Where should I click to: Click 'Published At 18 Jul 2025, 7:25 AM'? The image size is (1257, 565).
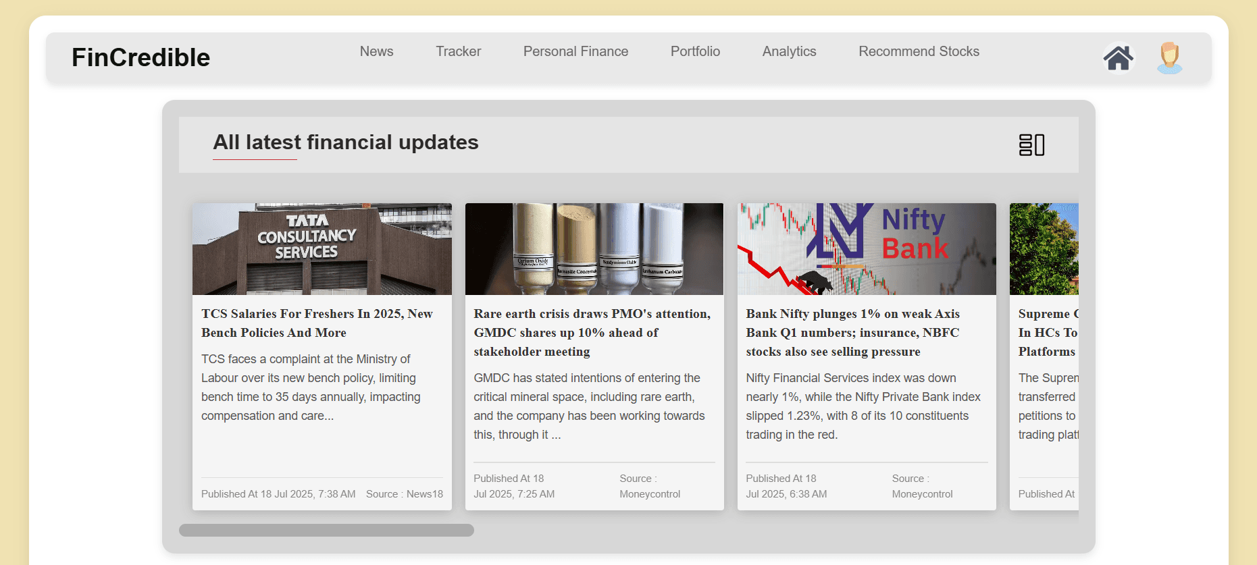[x=514, y=486]
